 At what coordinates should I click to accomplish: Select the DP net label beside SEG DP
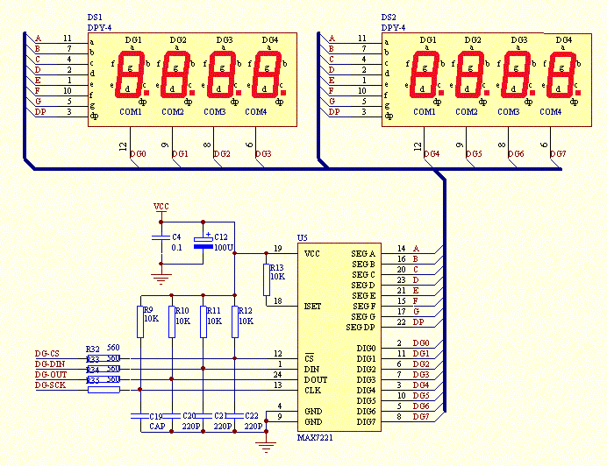[418, 321]
